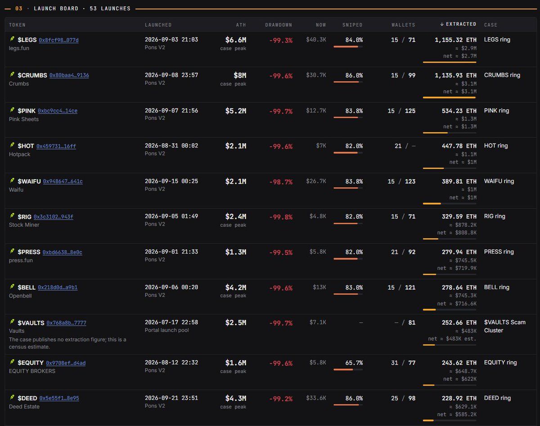540x426 pixels.
Task: Click the $WAIFU drawdown value -98.7%
Action: click(x=281, y=182)
